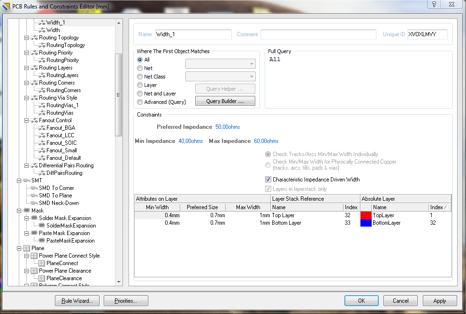Viewport: 466px width, 314px height.
Task: Click the RoutingCorners rule icon
Action: [x=42, y=90]
